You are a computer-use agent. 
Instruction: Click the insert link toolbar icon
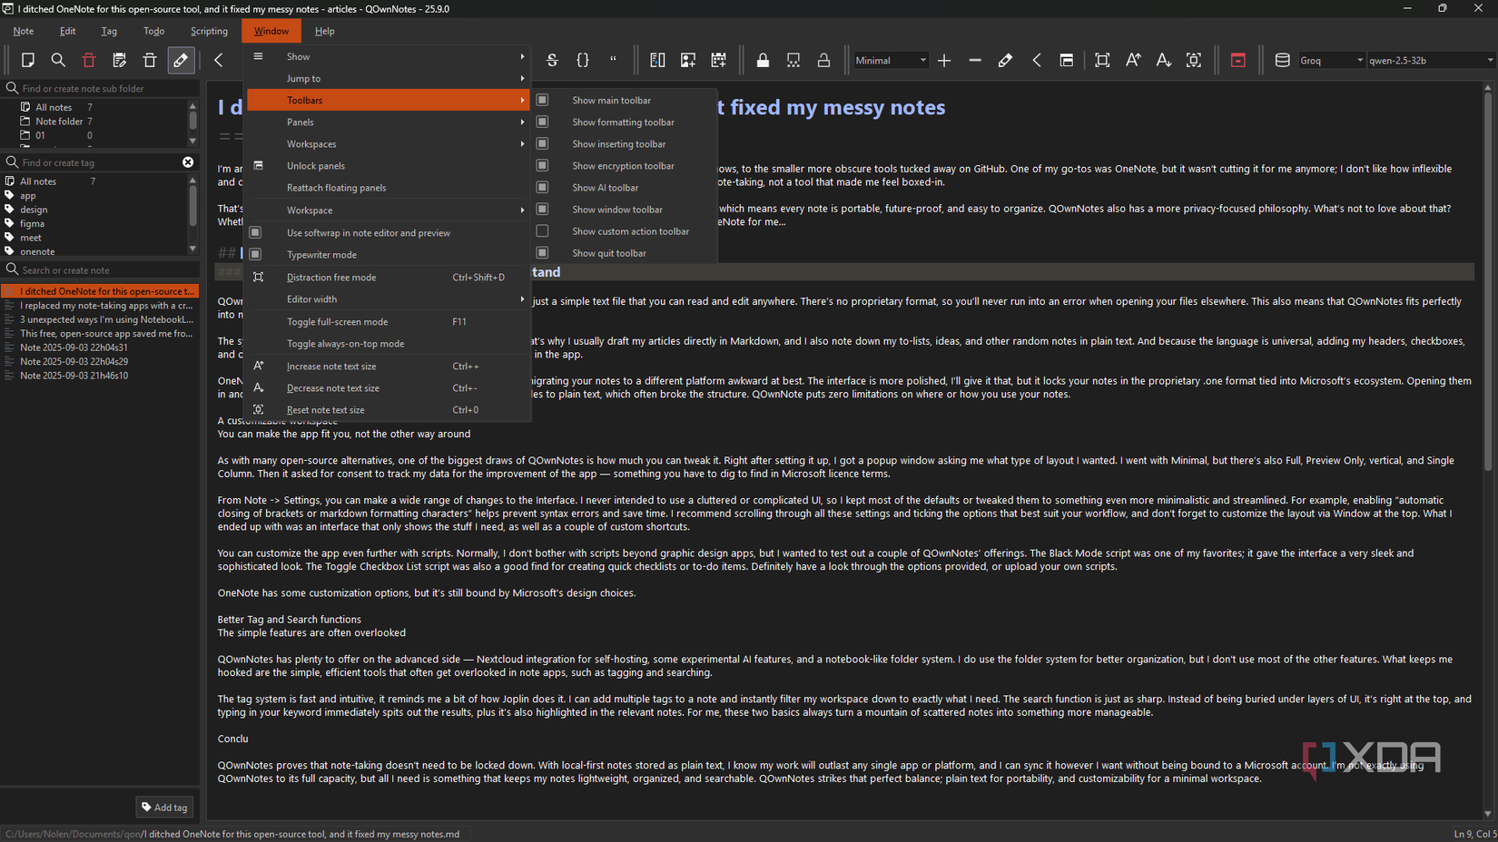coord(657,60)
